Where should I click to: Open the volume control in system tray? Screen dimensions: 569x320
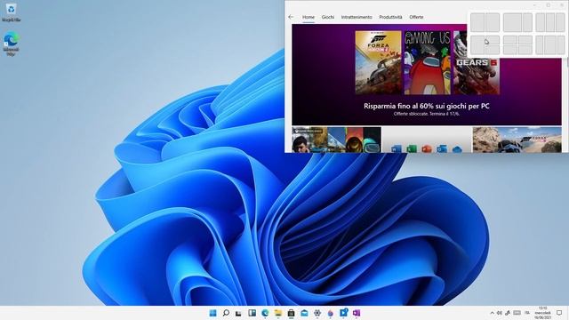(500, 313)
